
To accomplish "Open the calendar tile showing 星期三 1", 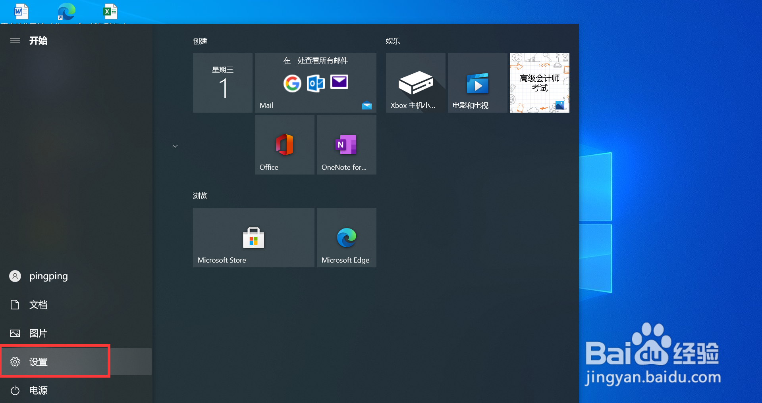I will 223,83.
